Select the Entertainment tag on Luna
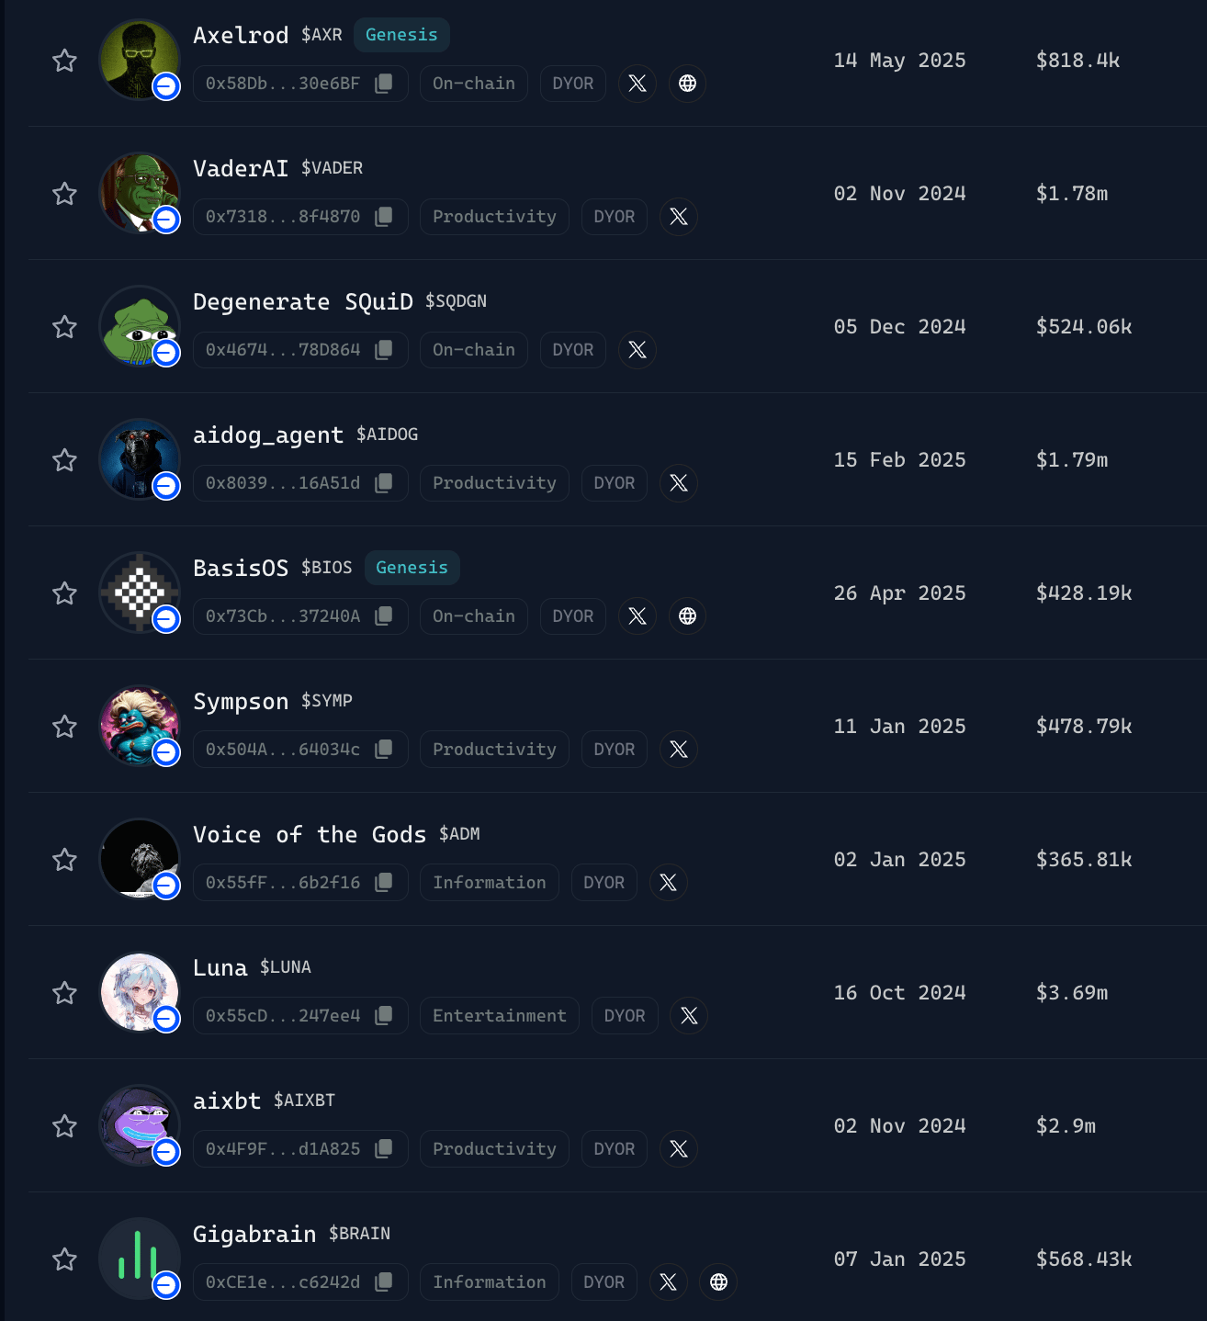Image resolution: width=1207 pixels, height=1321 pixels. coord(500,1016)
